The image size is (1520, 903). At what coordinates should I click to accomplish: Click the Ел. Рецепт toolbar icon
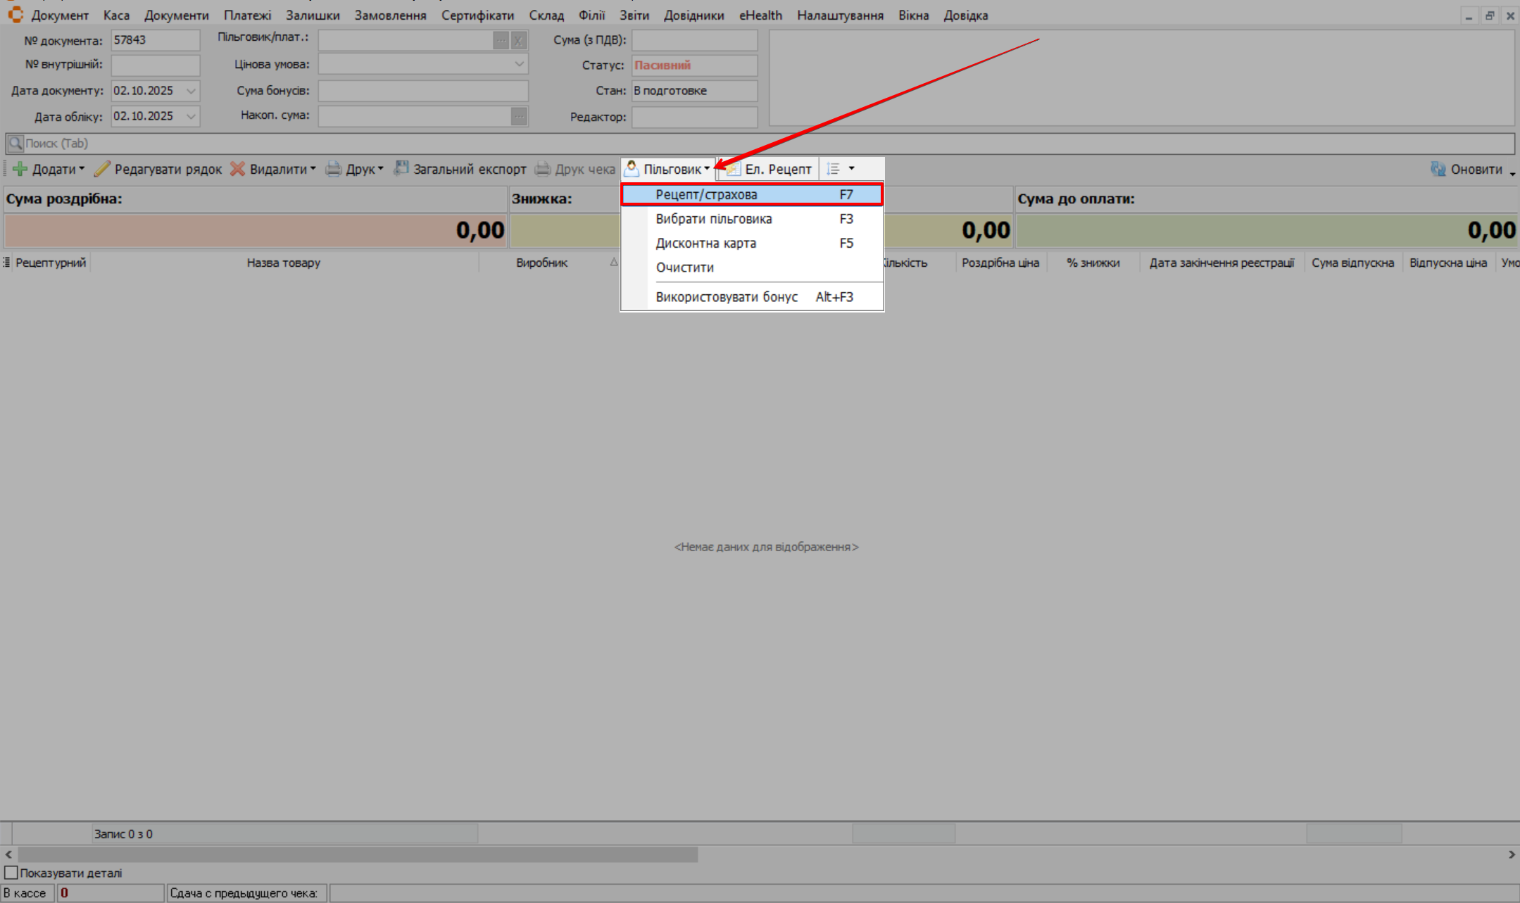(x=733, y=169)
